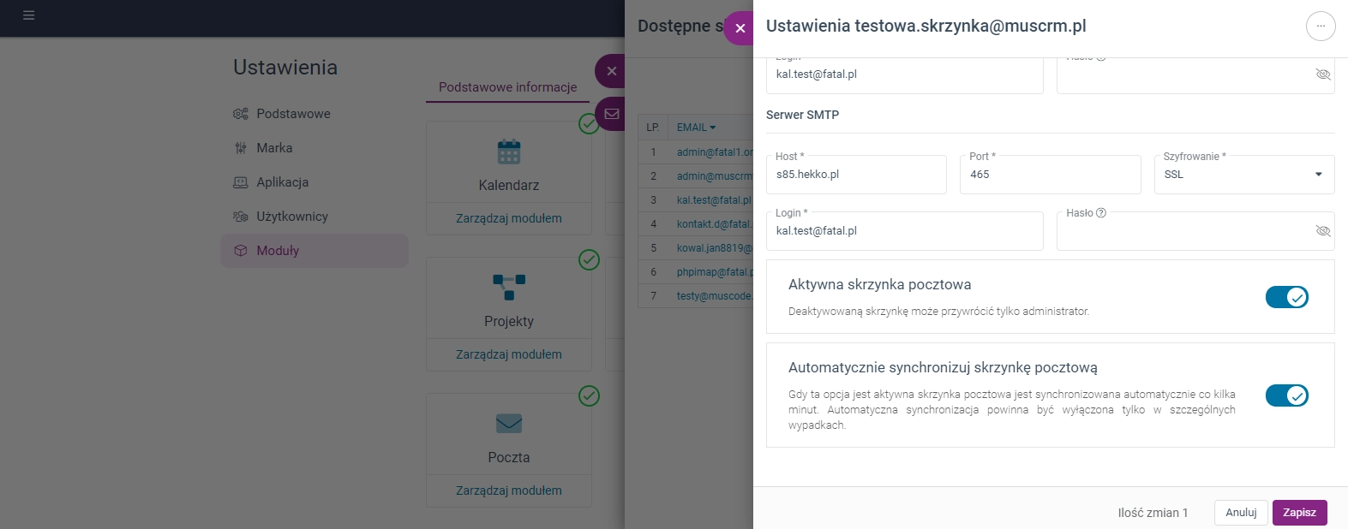Click the Podstawowe sidebar gear icon
The image size is (1348, 529).
click(x=241, y=114)
